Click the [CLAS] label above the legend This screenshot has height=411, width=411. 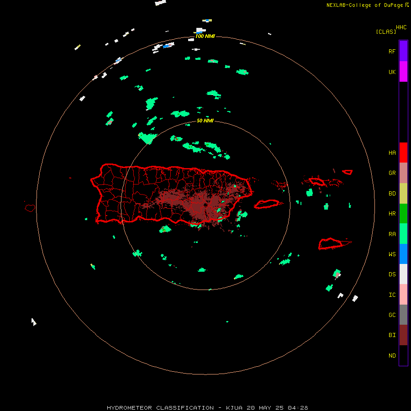point(386,32)
